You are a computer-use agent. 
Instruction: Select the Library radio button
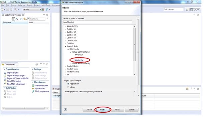pos(68,87)
